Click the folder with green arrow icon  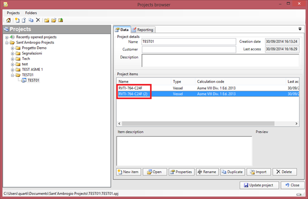[x=61, y=20]
